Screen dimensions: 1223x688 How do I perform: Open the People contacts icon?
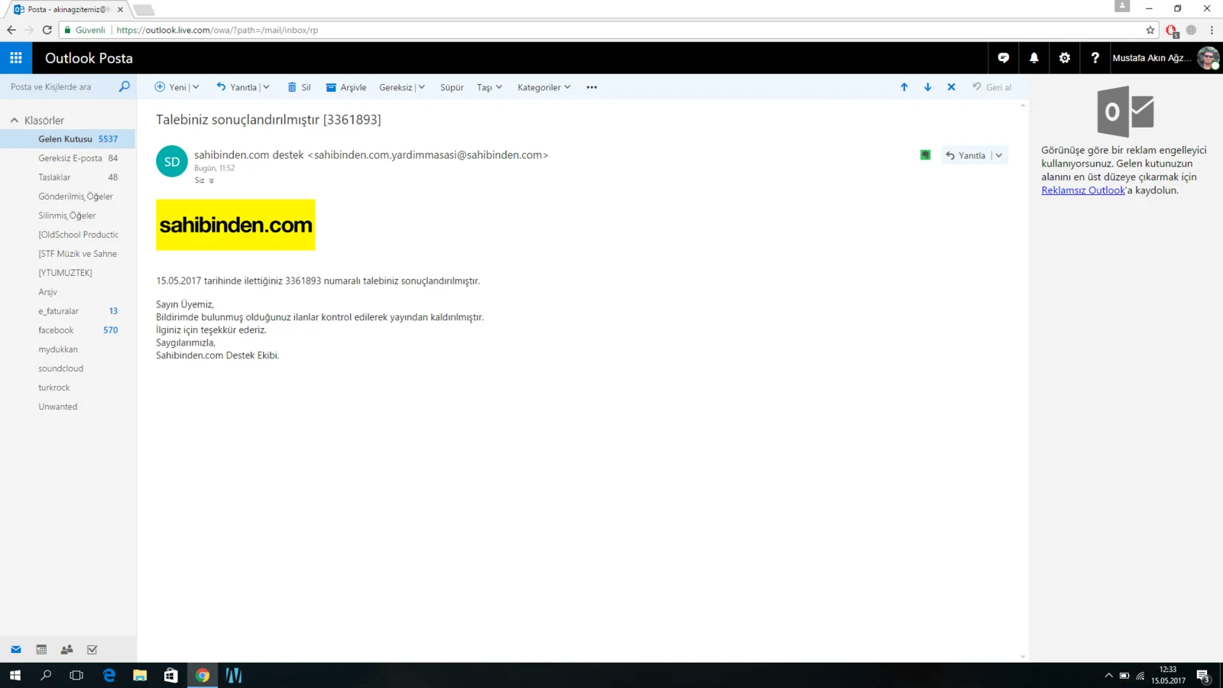pyautogui.click(x=67, y=650)
